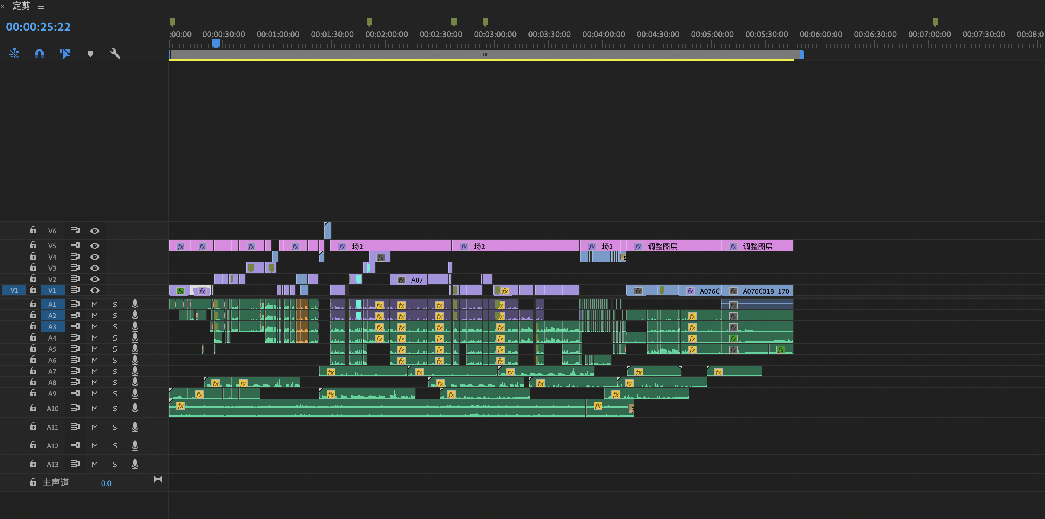Screen dimensions: 1045x519
Task: Click master track output collapse icon
Action: 158,479
